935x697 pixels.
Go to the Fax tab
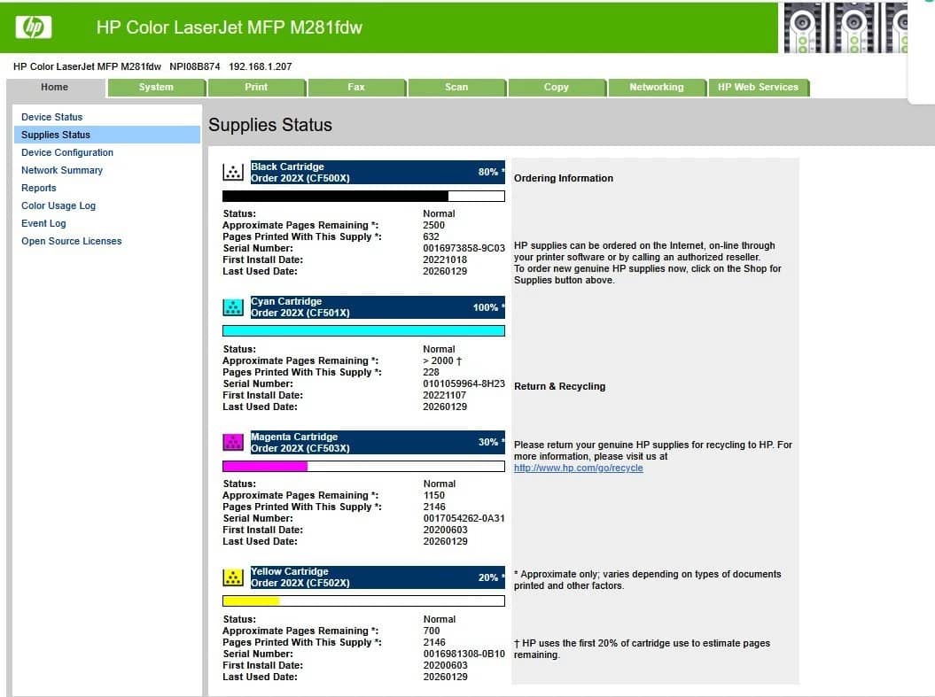(x=356, y=87)
